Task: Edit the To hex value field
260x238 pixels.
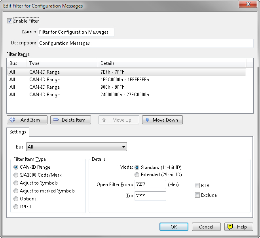Action: point(150,196)
